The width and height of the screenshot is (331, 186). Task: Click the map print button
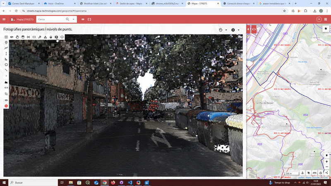[x=321, y=173]
